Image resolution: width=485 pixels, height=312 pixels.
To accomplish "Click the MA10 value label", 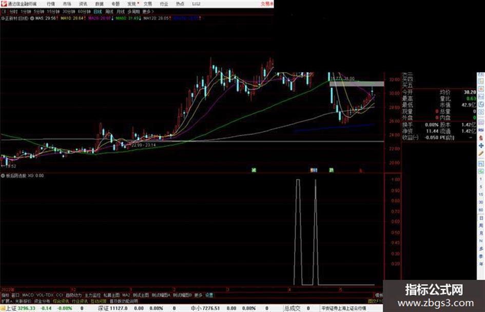I will click(x=72, y=18).
